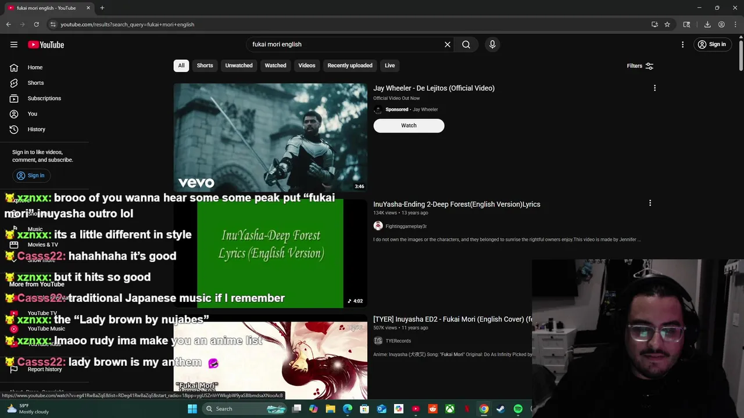Open the search Filters panel
Viewport: 744px width, 418px height.
(x=640, y=66)
